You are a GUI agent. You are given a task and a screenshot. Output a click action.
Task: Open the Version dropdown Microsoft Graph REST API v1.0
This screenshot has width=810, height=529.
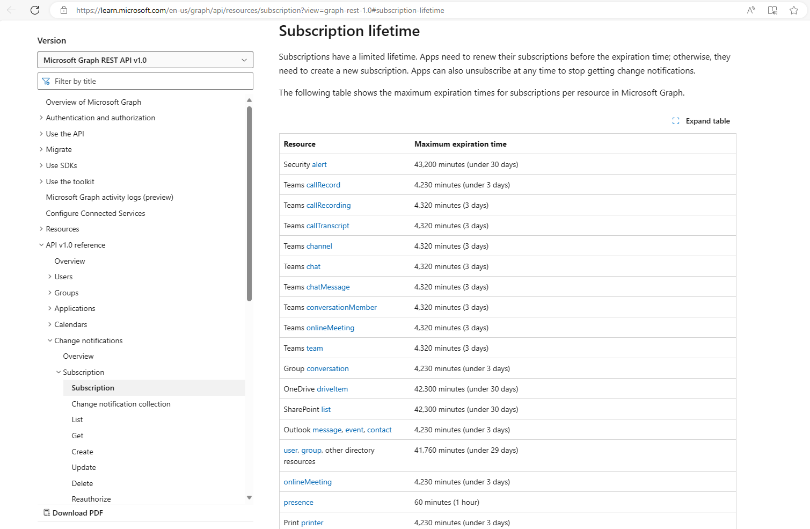tap(145, 60)
